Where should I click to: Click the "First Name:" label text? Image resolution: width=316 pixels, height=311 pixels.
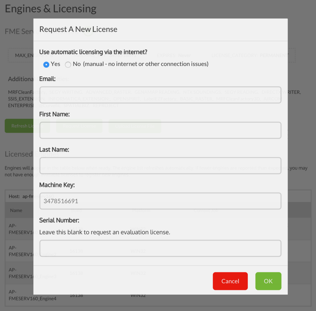[54, 114]
